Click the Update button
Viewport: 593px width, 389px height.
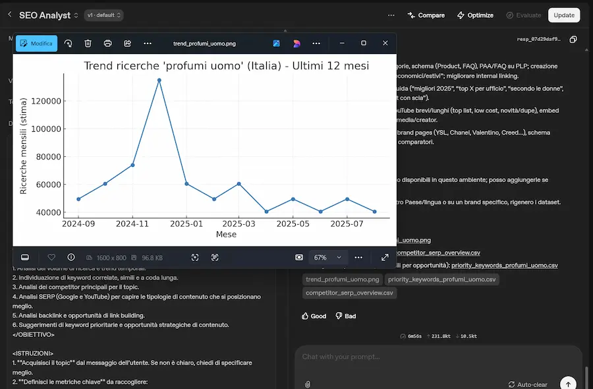[564, 15]
